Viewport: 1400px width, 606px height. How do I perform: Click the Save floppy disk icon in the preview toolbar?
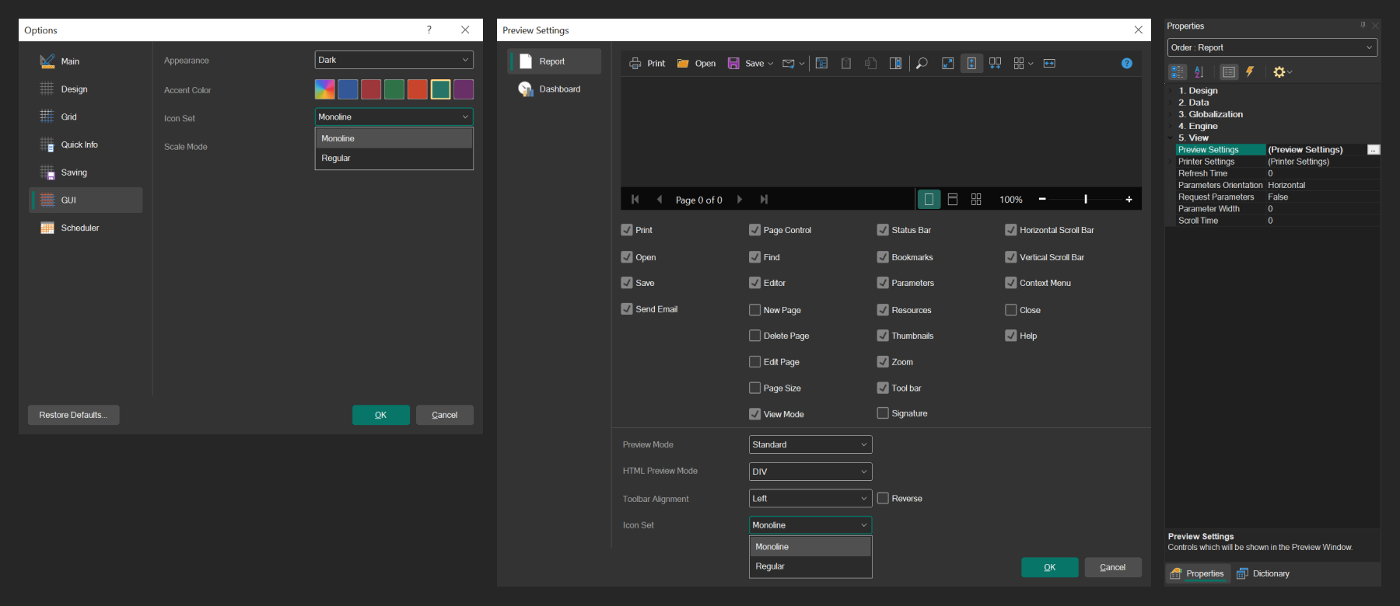pyautogui.click(x=733, y=64)
